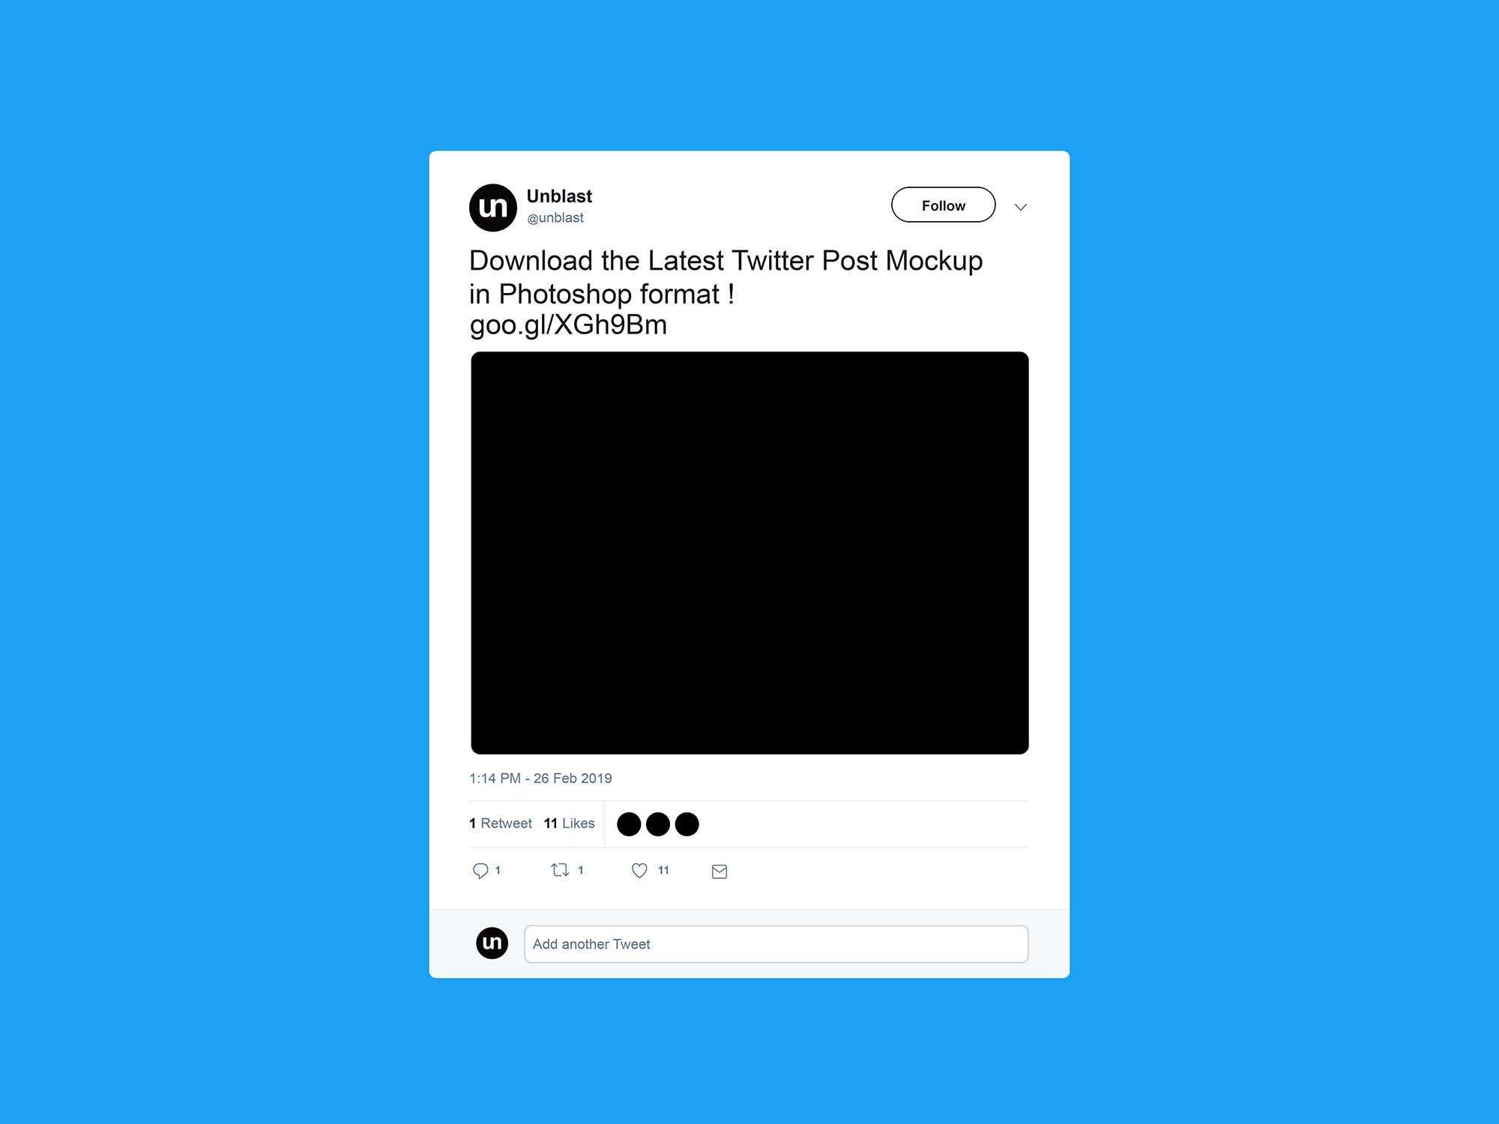Expand the tweet options chevron dropdown

coord(1019,205)
